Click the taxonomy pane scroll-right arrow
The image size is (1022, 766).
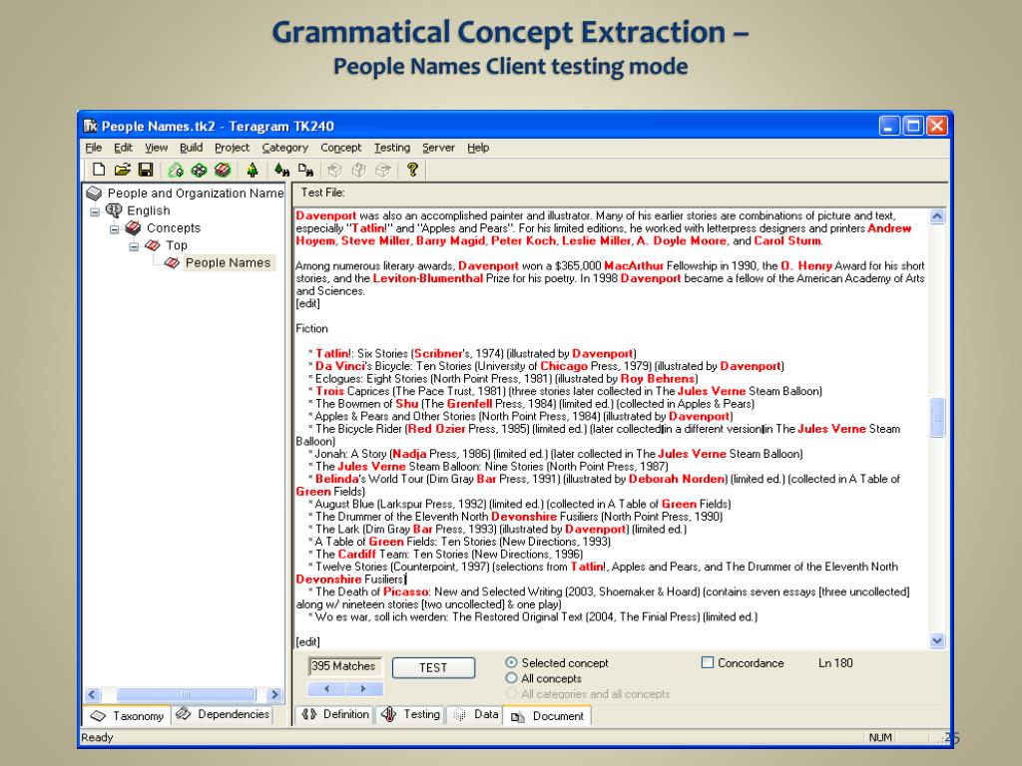[274, 694]
